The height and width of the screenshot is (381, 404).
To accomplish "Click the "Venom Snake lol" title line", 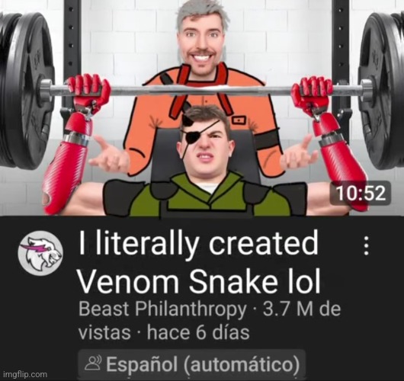I will point(200,280).
